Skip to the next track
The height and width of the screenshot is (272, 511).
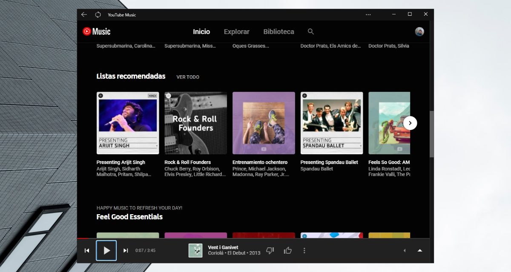click(x=126, y=250)
